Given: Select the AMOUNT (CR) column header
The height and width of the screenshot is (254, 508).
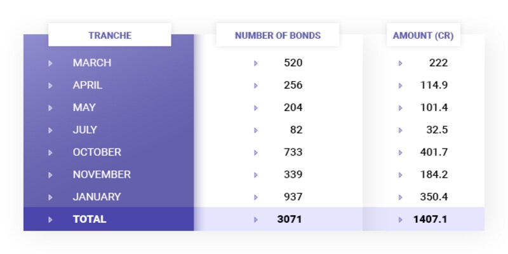Looking at the screenshot, I should (423, 36).
